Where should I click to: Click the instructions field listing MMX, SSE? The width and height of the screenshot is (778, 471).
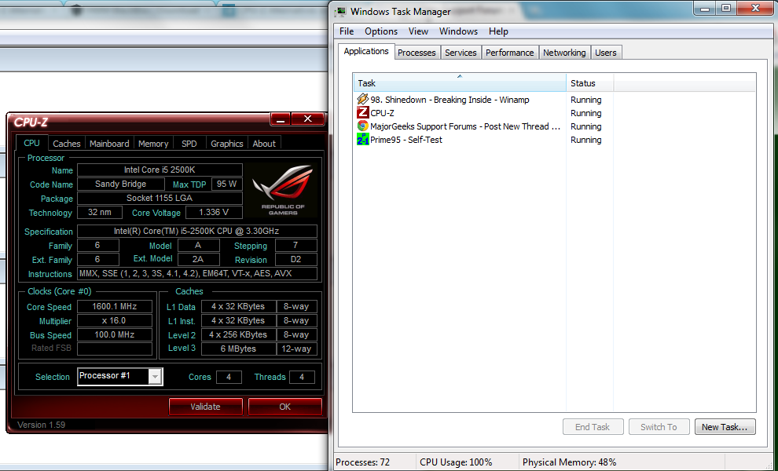point(197,274)
